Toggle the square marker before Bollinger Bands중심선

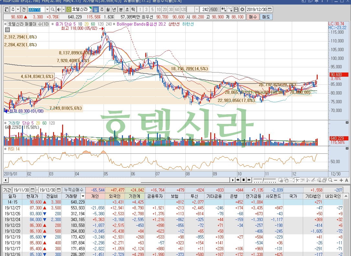coord(114,24)
